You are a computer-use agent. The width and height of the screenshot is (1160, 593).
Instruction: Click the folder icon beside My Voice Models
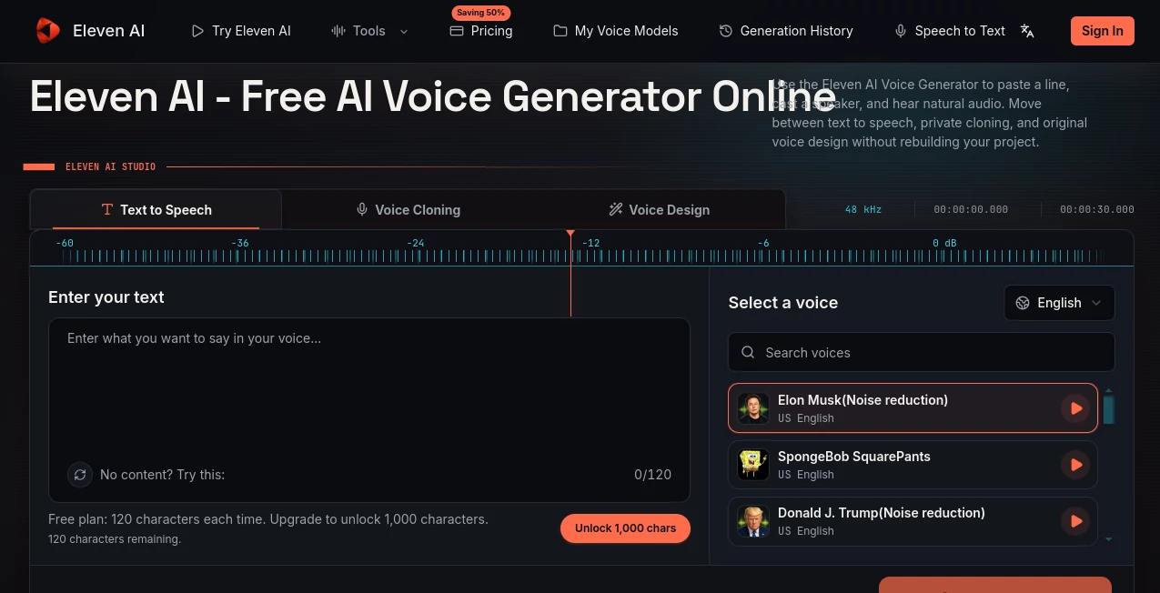(560, 31)
